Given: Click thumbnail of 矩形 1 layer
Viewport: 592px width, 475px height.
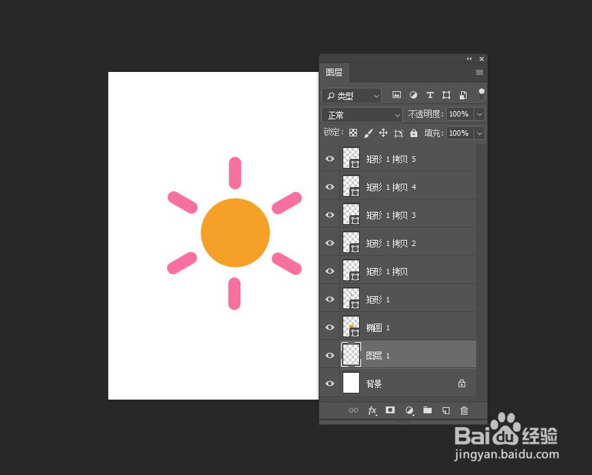Looking at the screenshot, I should [351, 299].
